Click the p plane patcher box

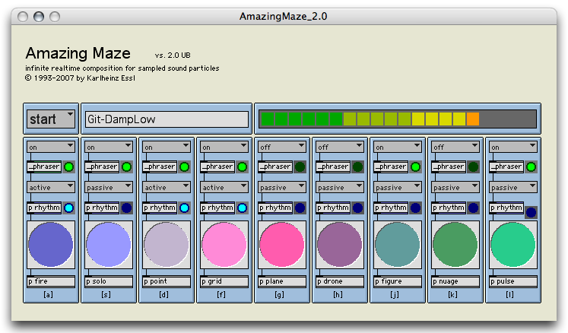tap(282, 281)
